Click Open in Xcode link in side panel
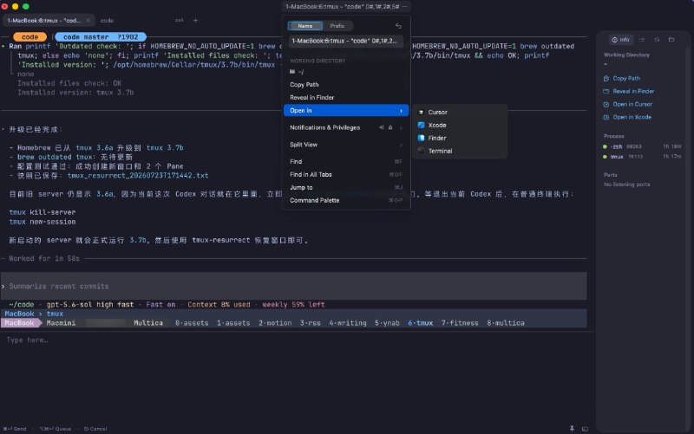694x434 pixels. [x=632, y=117]
